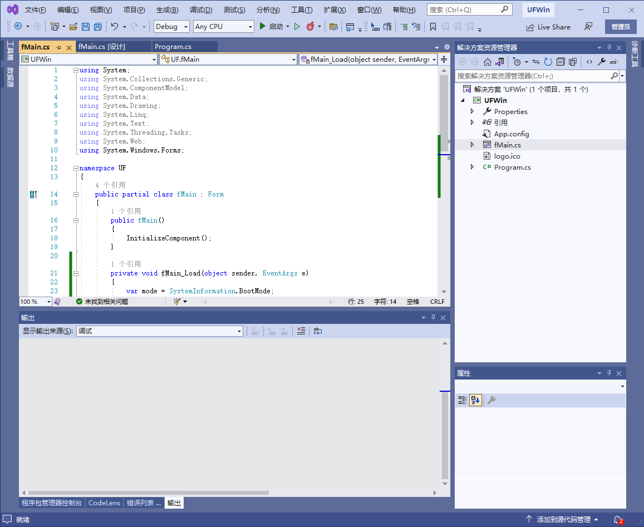Viewport: 644px width, 527px height.
Task: Click 添加到源代码管理 in the status bar
Action: click(x=562, y=520)
